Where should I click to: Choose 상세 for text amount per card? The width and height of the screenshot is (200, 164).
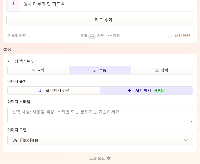click(x=162, y=70)
